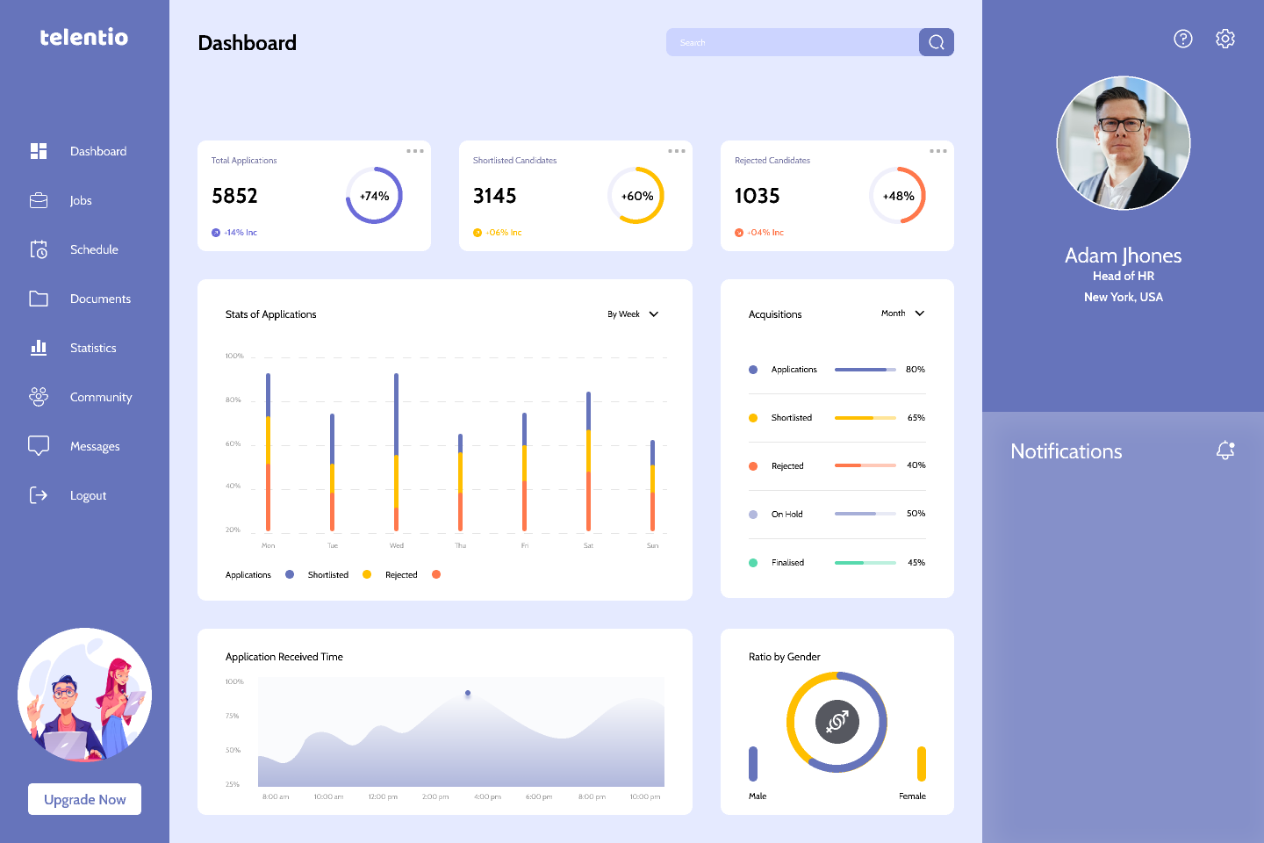Open three-dot menu on Rejected Candidates card
The height and width of the screenshot is (843, 1264).
click(x=938, y=151)
